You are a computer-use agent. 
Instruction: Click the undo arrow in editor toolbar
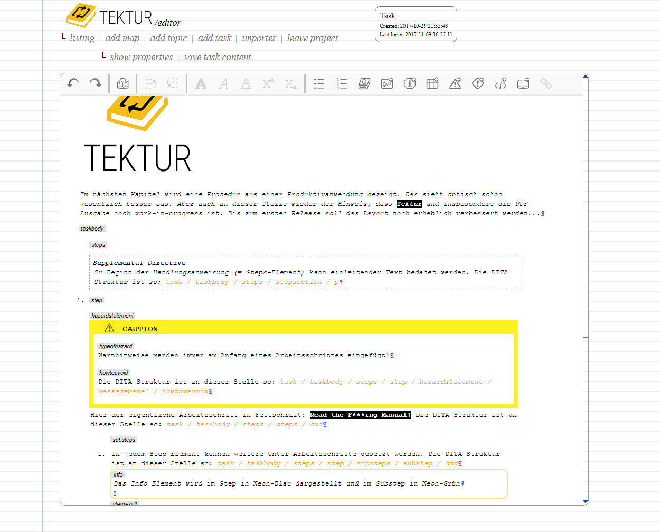73,83
